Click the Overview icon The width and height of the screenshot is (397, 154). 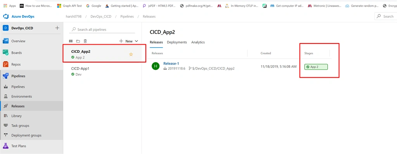5,41
